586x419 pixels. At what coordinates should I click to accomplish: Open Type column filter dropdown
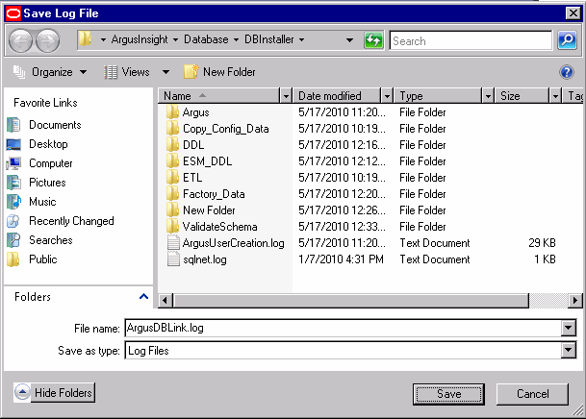click(x=488, y=96)
